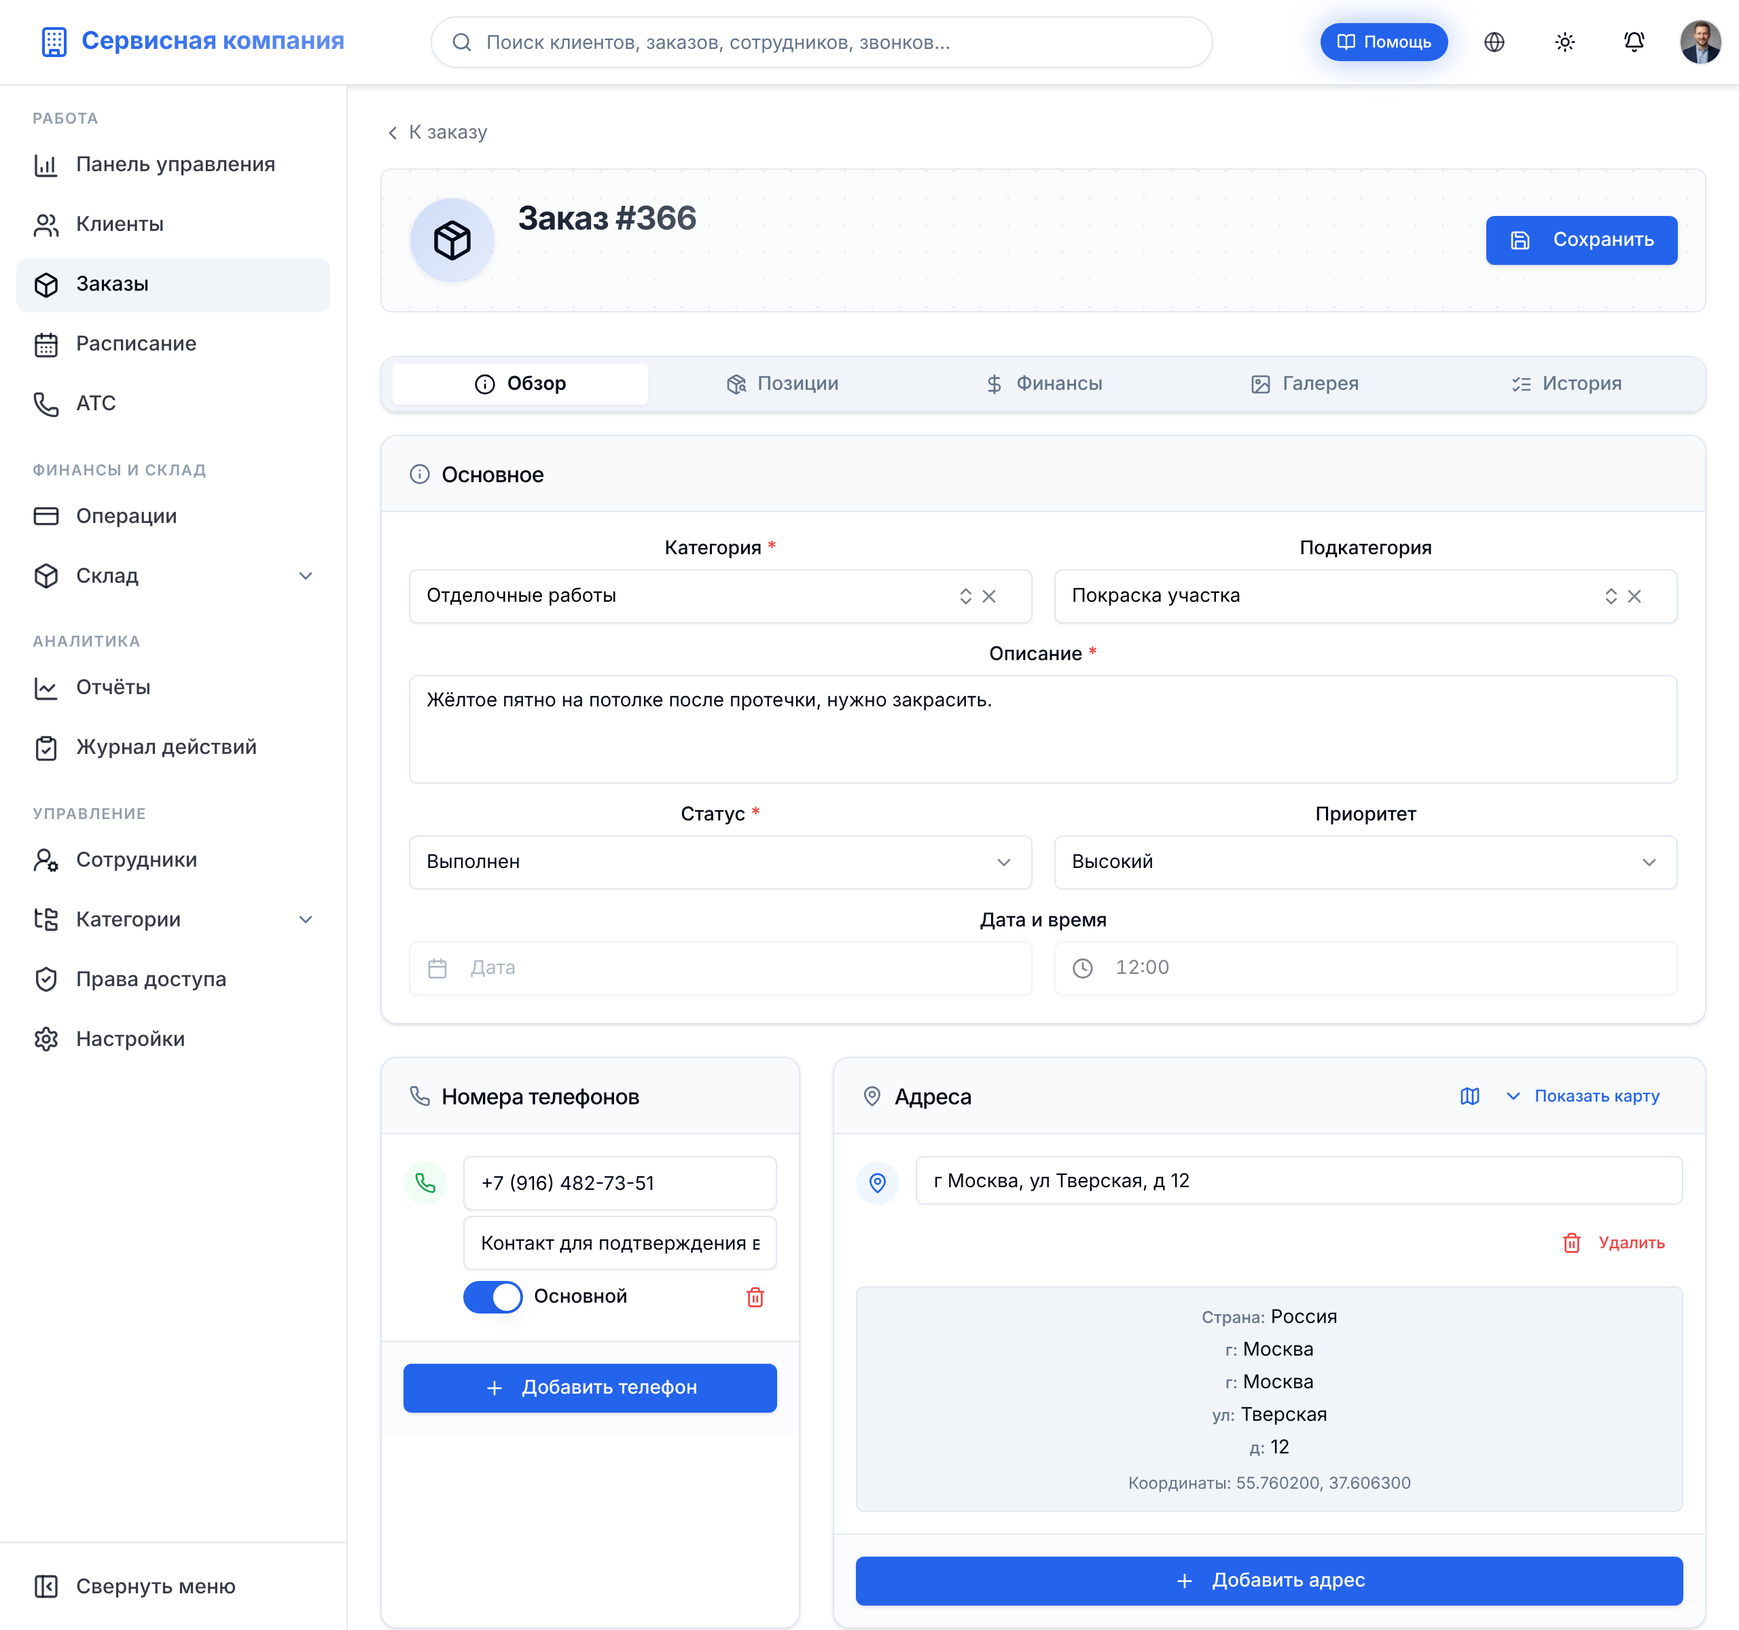Click the map icon in Адреса header

pyautogui.click(x=1469, y=1097)
